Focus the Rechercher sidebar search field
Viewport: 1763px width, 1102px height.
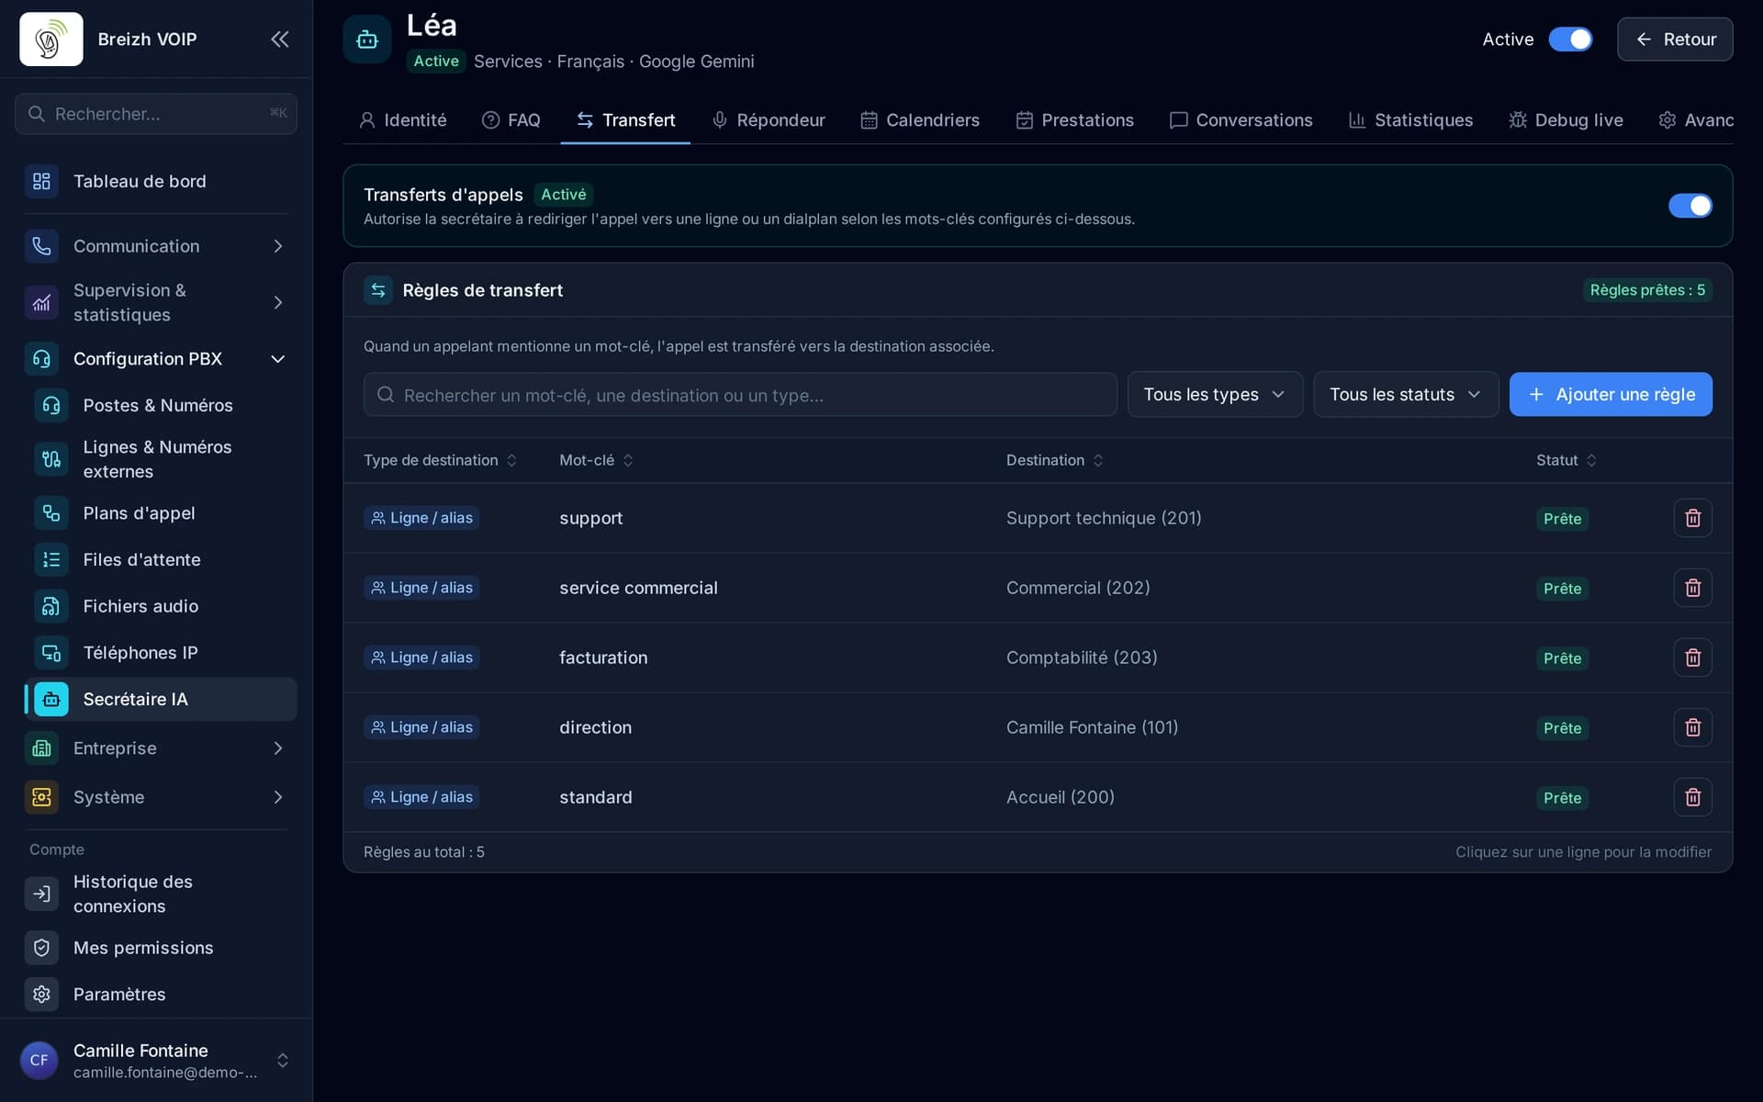coord(156,114)
